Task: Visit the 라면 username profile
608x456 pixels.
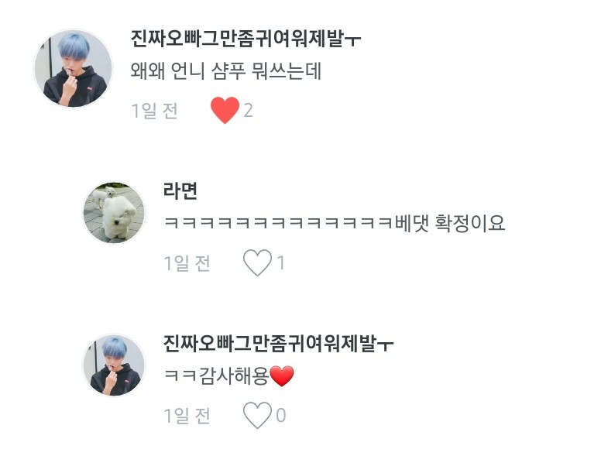Action: click(x=180, y=190)
